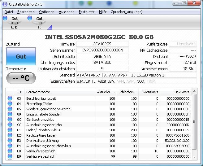
Task: Click the Firmware field 2CV102G9
Action: click(x=102, y=44)
